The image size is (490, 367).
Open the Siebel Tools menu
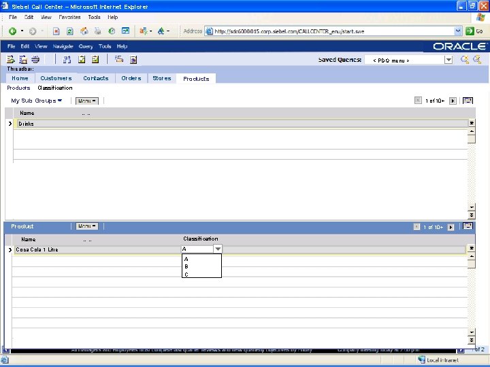[105, 46]
